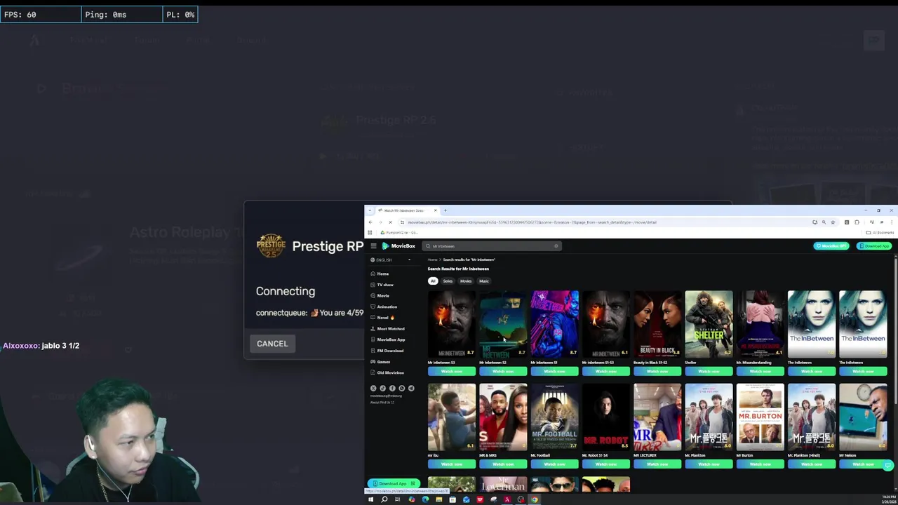The height and width of the screenshot is (505, 898).
Task: Open the Edge taskbar icon
Action: coord(425,499)
